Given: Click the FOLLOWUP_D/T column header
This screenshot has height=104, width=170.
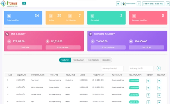Looking at the screenshot, I should pos(98,75).
